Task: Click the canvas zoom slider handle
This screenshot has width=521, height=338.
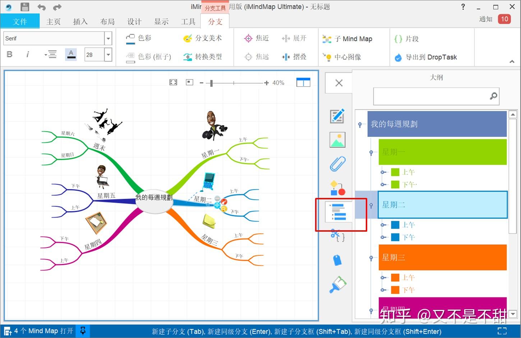Action: click(211, 83)
